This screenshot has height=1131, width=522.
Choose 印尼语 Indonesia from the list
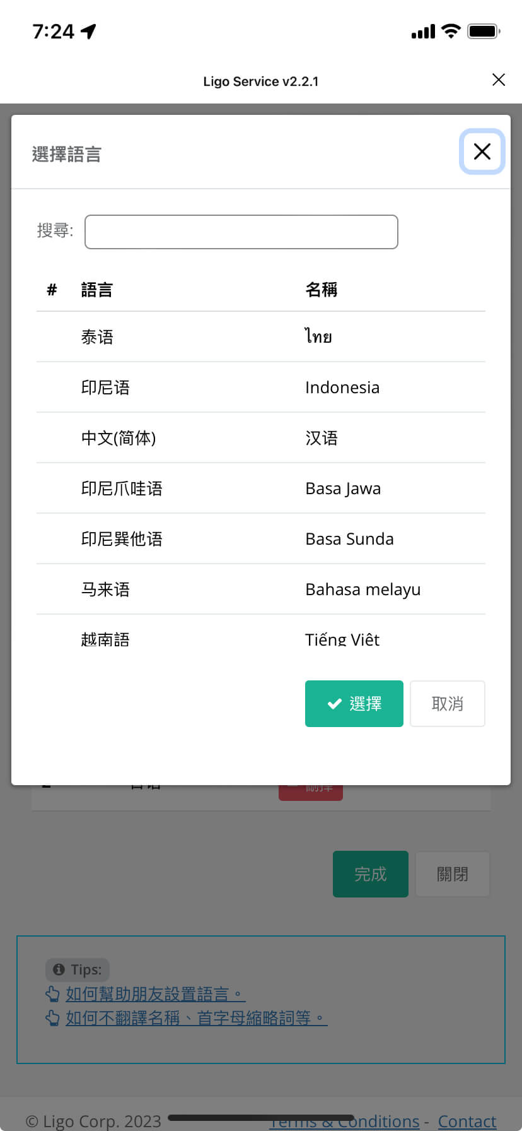[x=260, y=388]
